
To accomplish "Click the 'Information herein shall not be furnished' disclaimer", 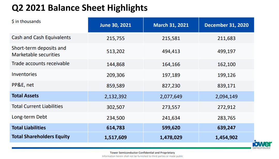I will [142, 156].
